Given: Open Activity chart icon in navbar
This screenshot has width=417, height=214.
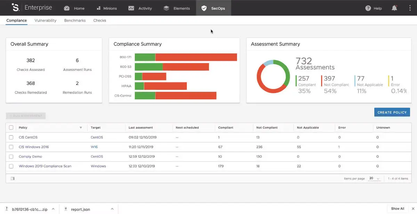Looking at the screenshot, I should (x=131, y=8).
